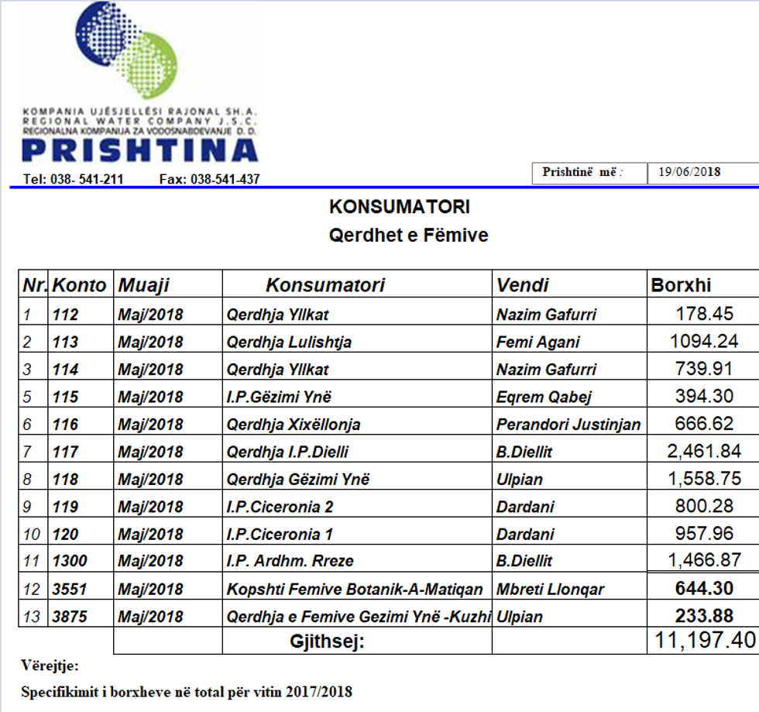Select the Konto column header

pyautogui.click(x=80, y=284)
